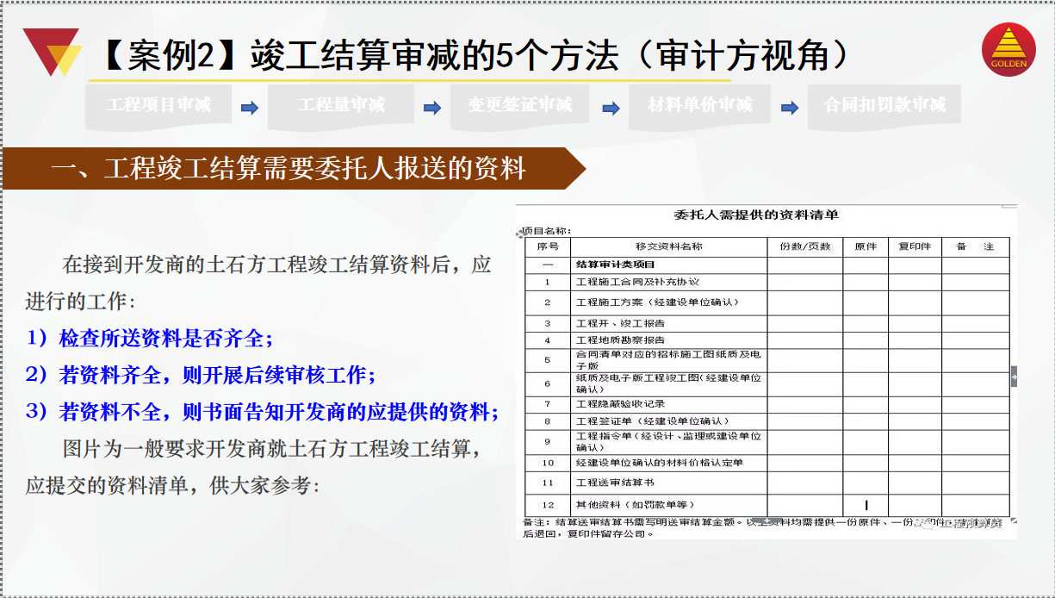1055x598 pixels.
Task: Click the line 3）若资料不全，则书面告知开发商
Action: [263, 412]
